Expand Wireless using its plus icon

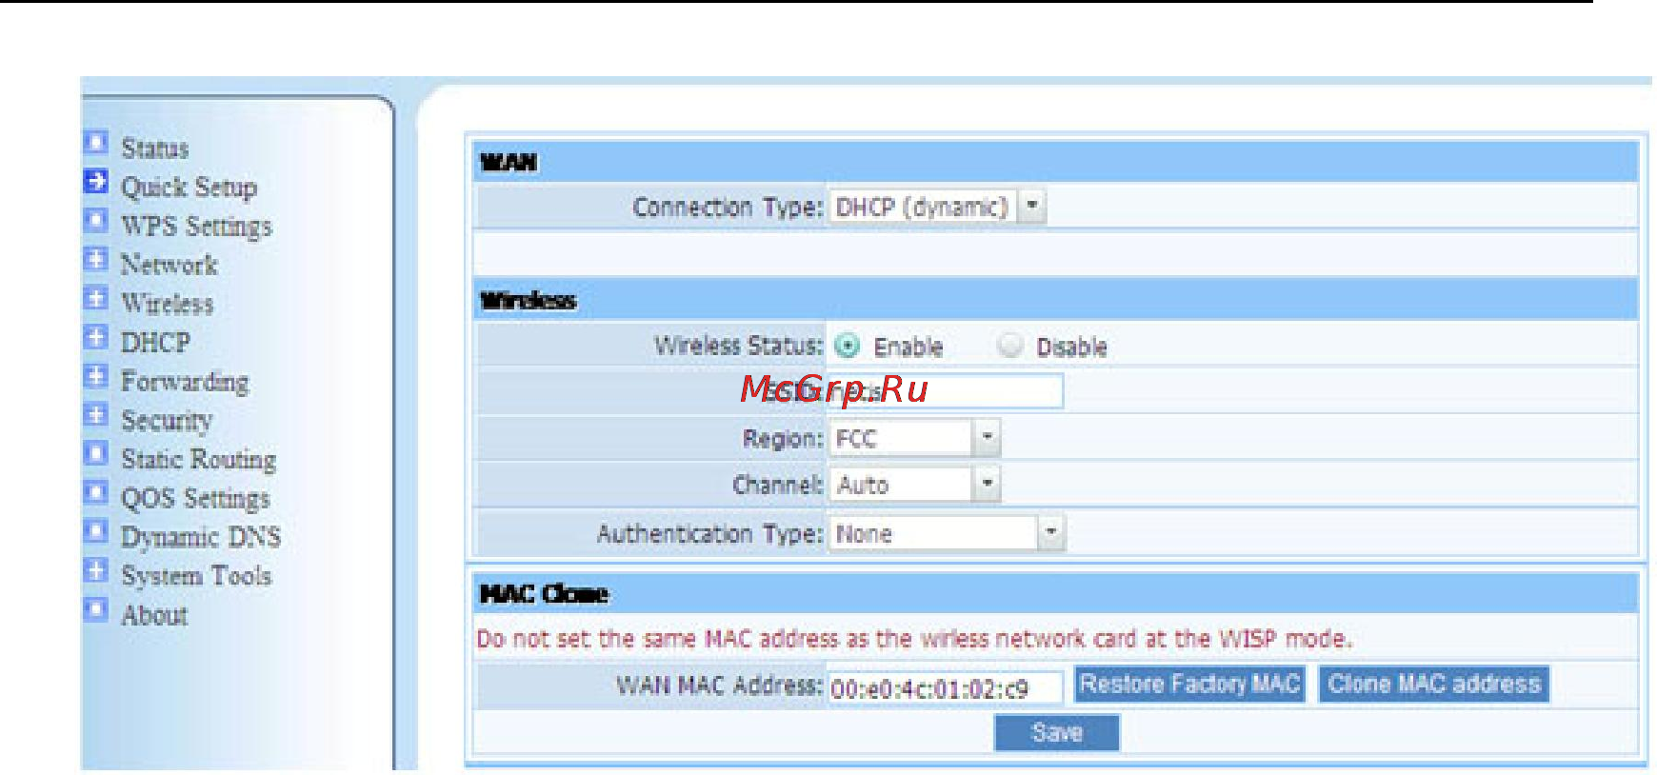95,298
